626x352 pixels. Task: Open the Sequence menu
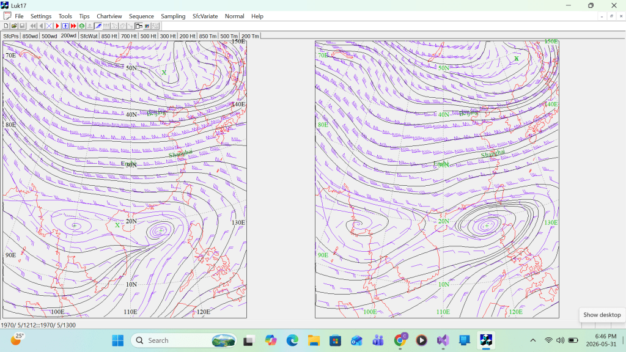pos(141,16)
